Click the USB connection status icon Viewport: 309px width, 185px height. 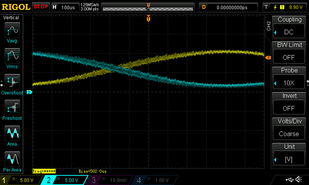click(289, 180)
